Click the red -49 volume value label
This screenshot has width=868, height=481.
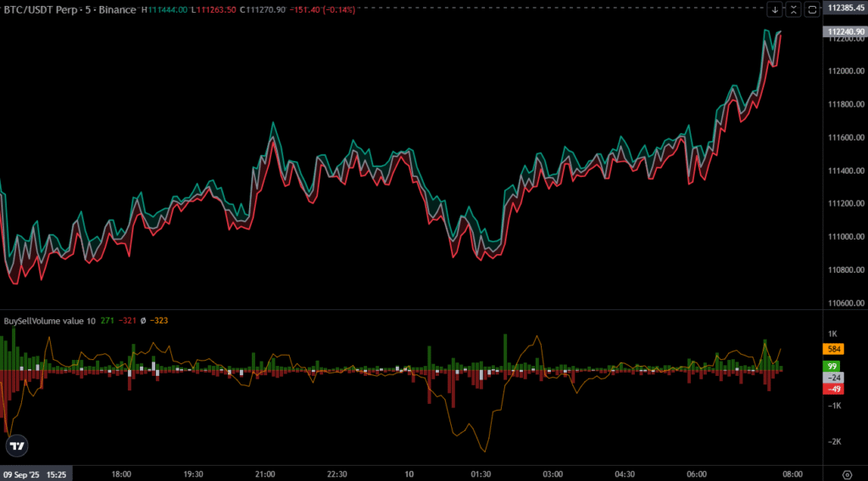(x=832, y=389)
